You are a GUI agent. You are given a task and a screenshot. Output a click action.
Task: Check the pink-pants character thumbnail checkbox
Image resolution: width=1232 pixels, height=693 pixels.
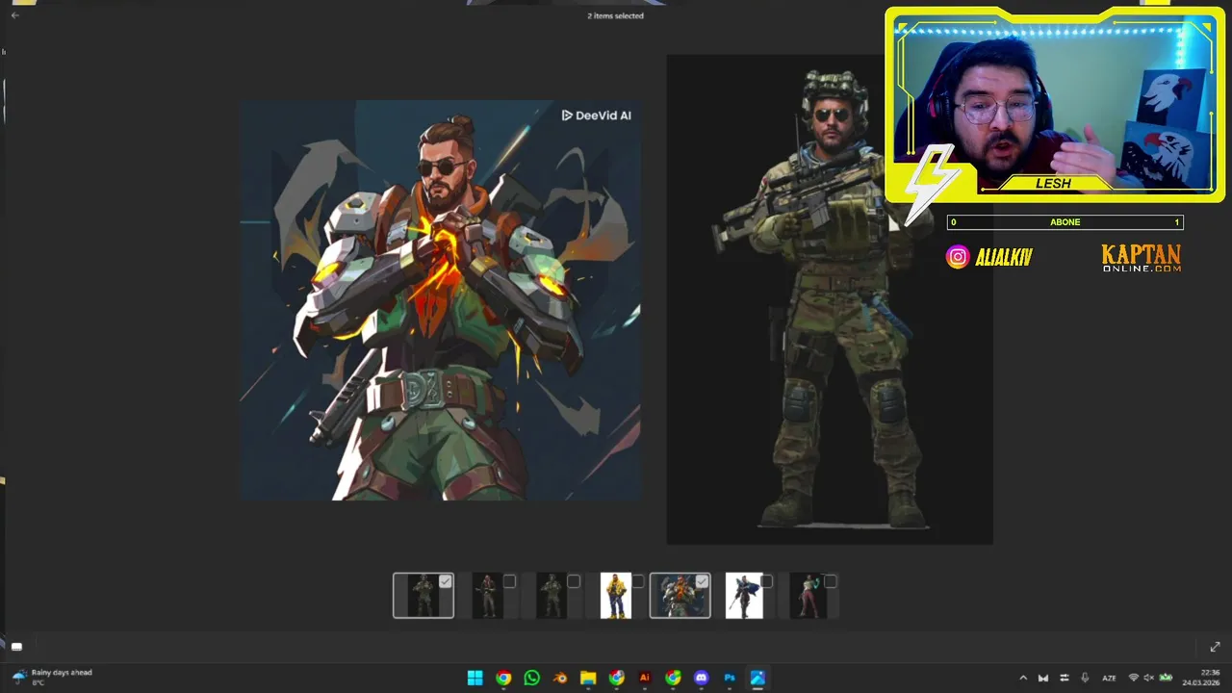[831, 581]
